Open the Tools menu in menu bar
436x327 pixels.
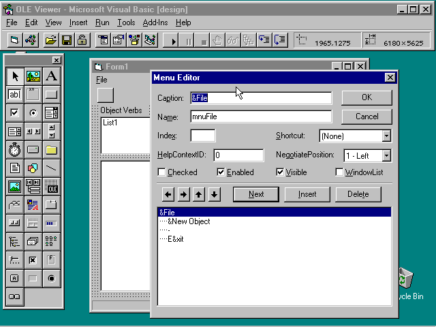(x=126, y=22)
